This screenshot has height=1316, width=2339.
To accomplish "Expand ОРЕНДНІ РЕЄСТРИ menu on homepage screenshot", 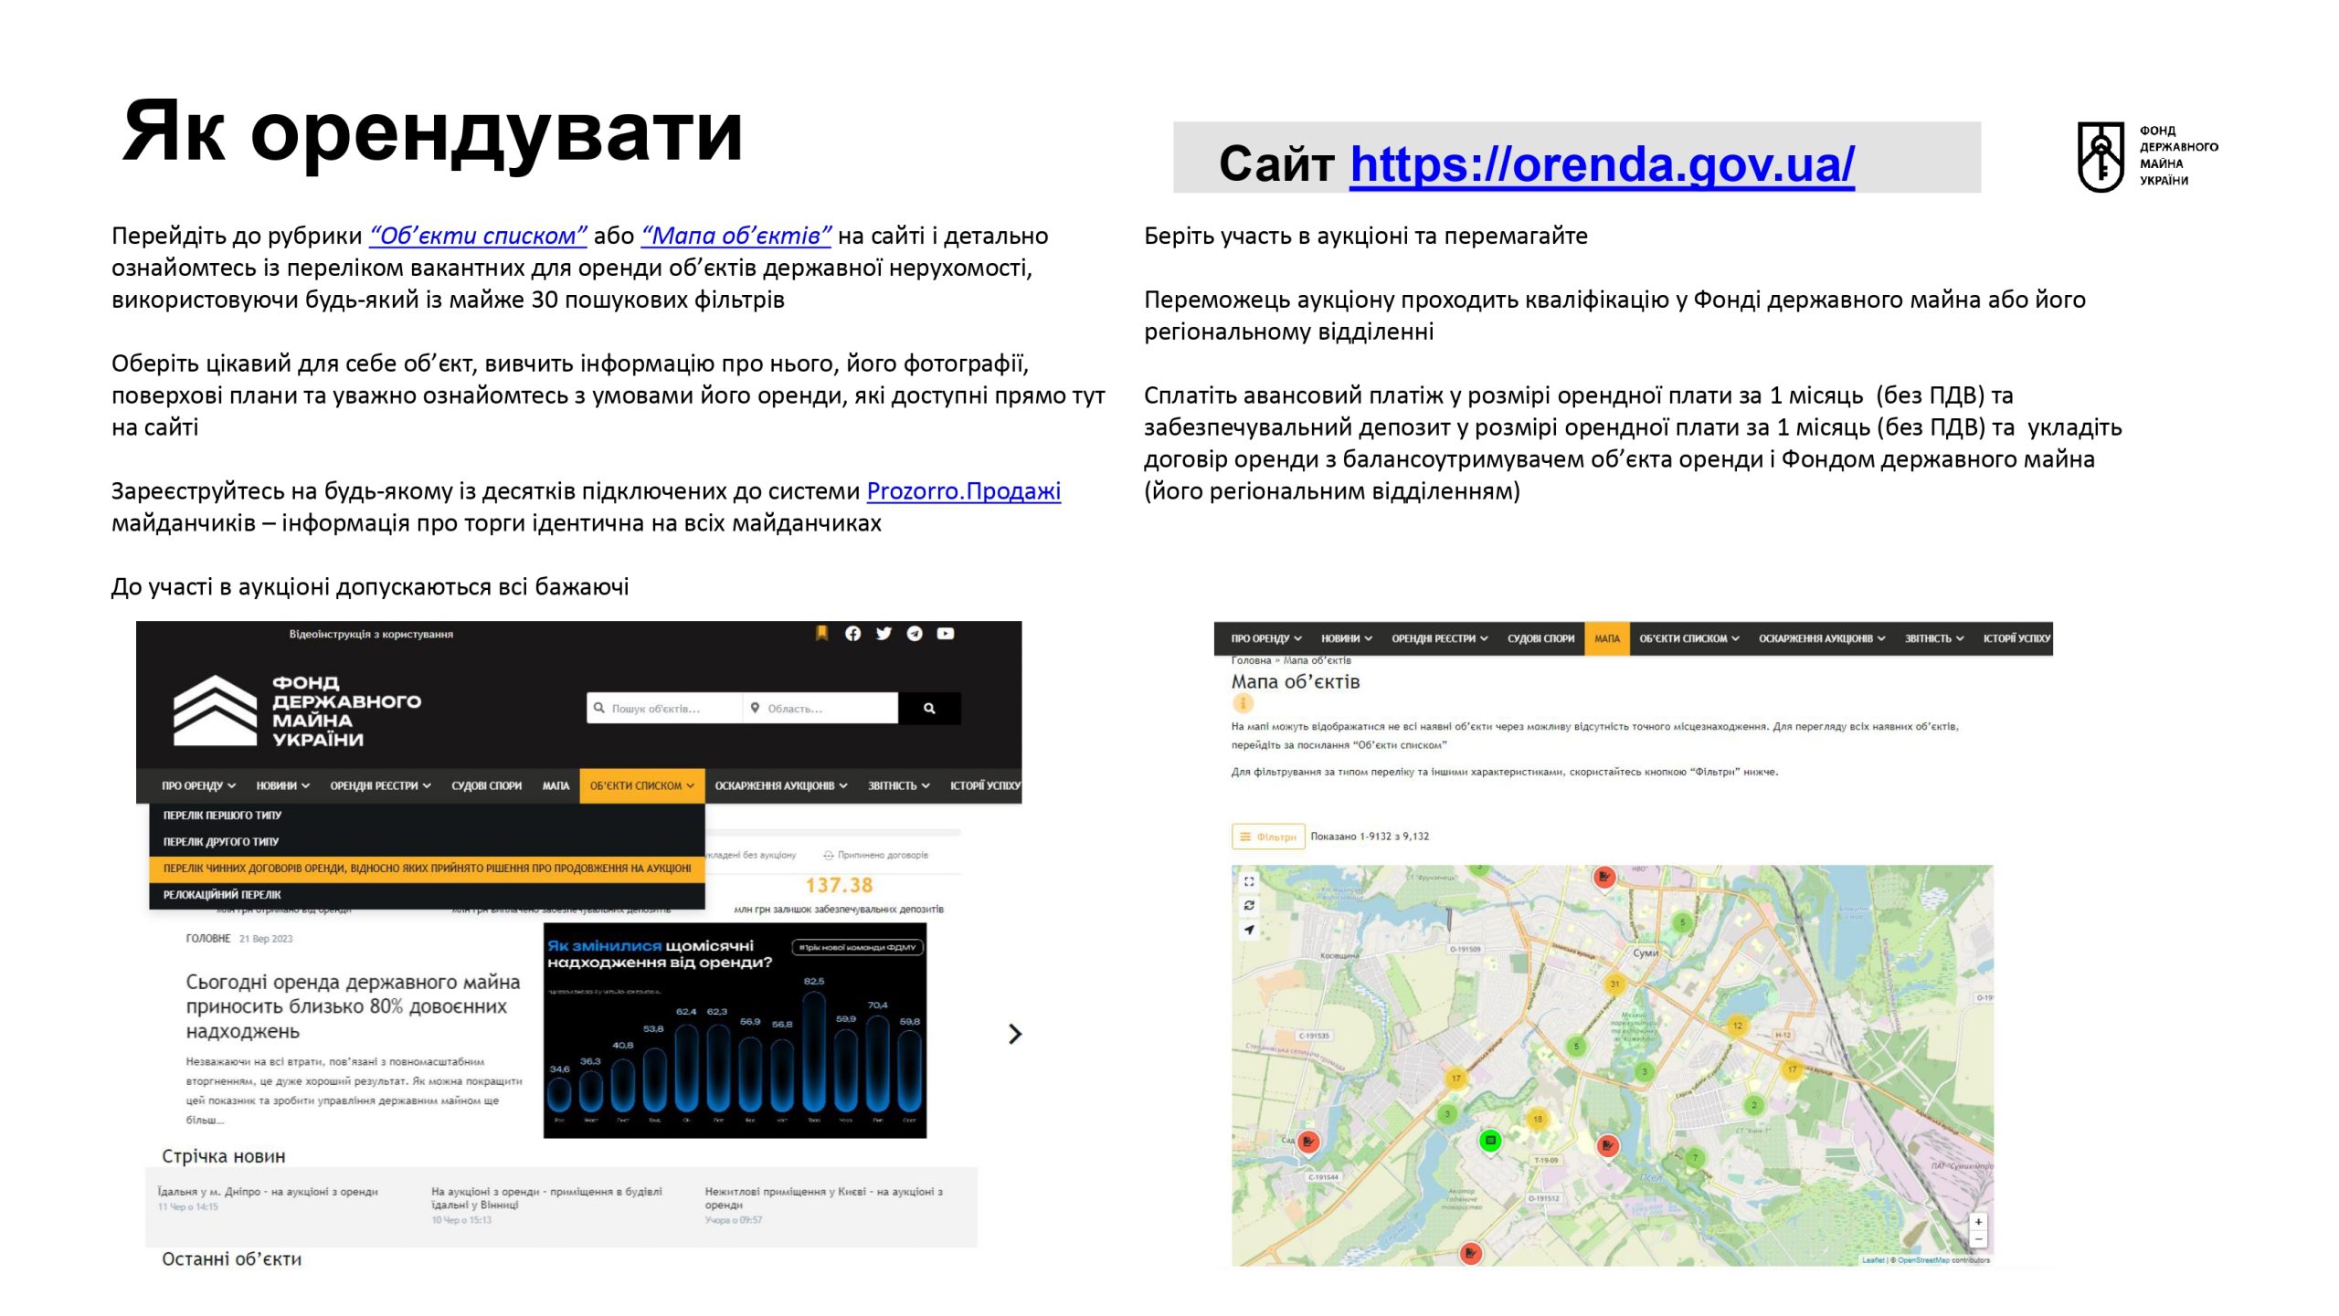I will pos(380,785).
